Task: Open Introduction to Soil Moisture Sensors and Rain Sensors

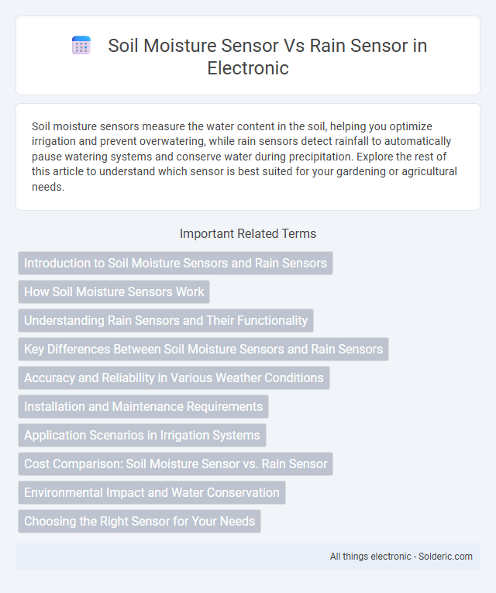Action: pyautogui.click(x=175, y=263)
